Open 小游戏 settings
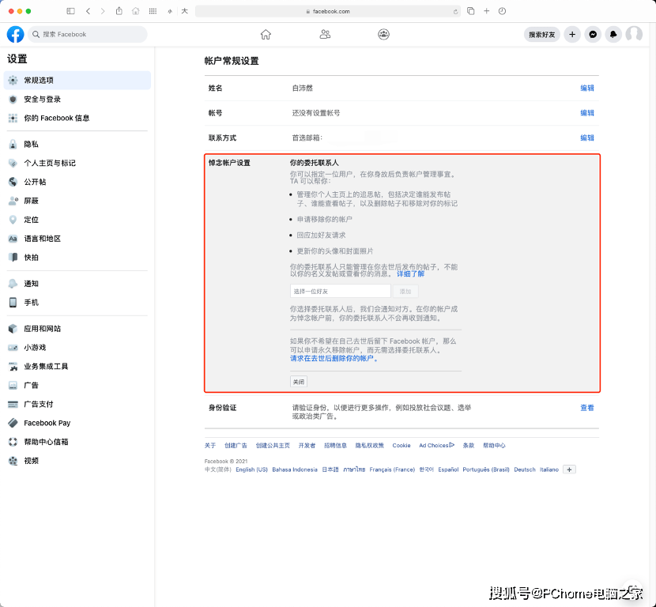Viewport: 656px width, 607px height. [77, 348]
